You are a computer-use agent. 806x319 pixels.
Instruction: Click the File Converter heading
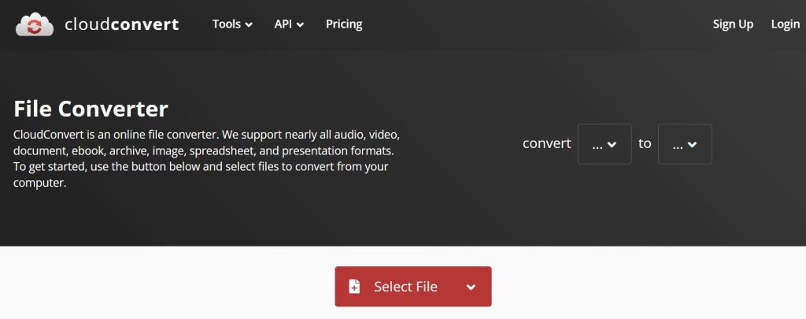click(x=91, y=109)
